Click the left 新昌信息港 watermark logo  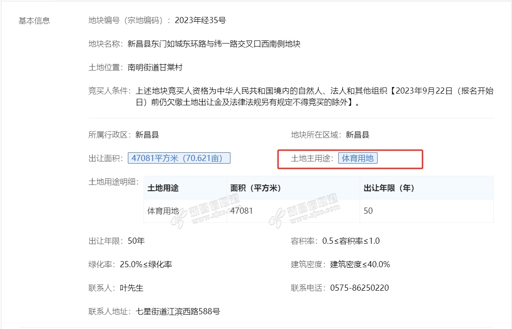(206, 211)
